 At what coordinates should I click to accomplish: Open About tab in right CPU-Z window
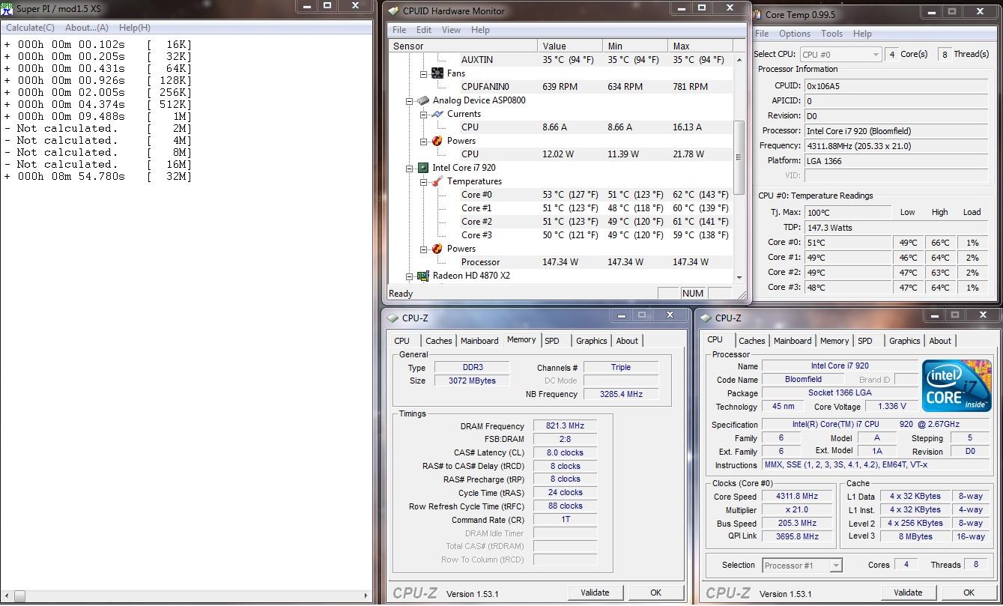(x=939, y=341)
